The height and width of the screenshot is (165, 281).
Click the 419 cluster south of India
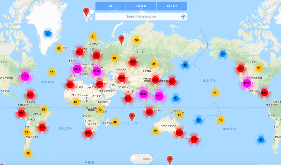128,99
